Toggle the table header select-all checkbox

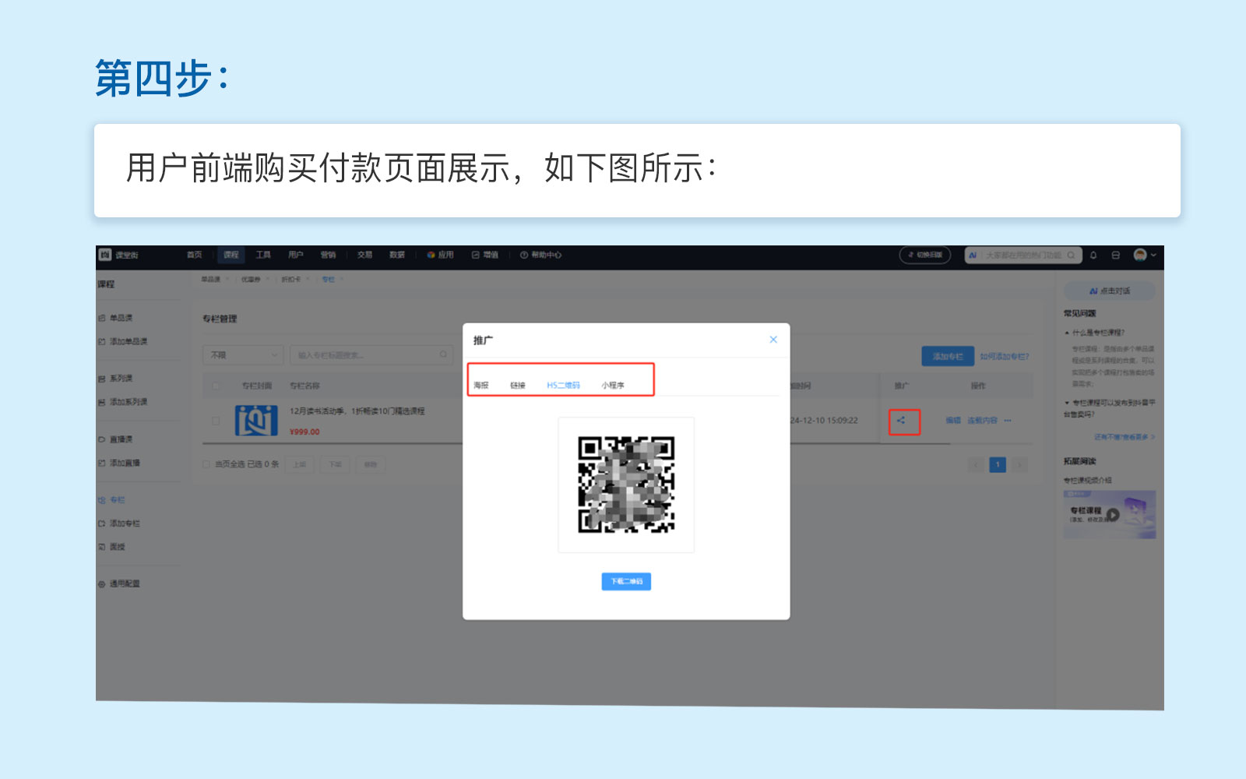pos(216,386)
